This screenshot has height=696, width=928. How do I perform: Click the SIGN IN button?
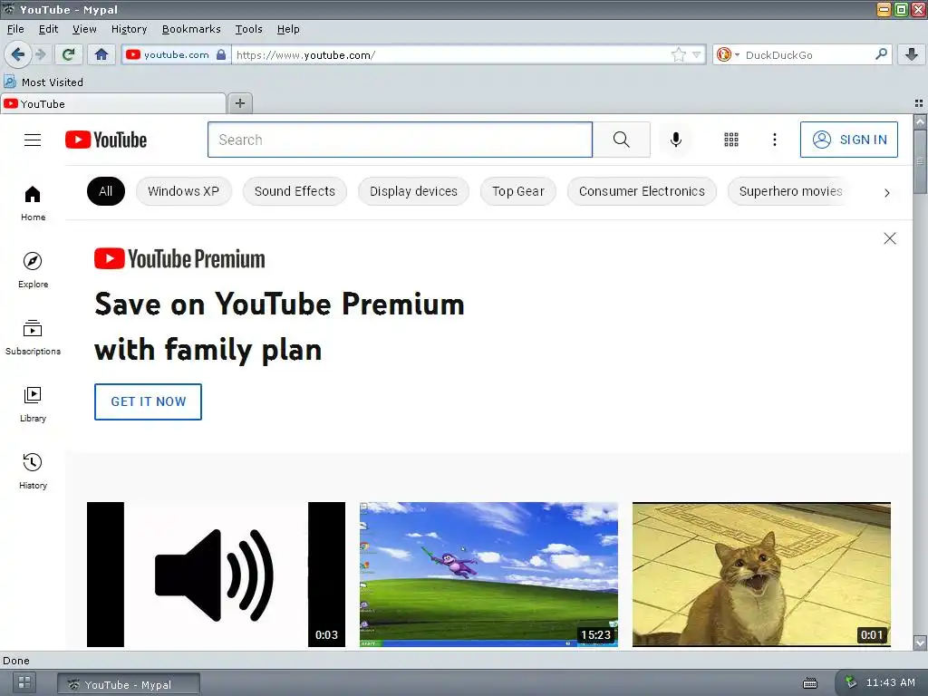[848, 140]
